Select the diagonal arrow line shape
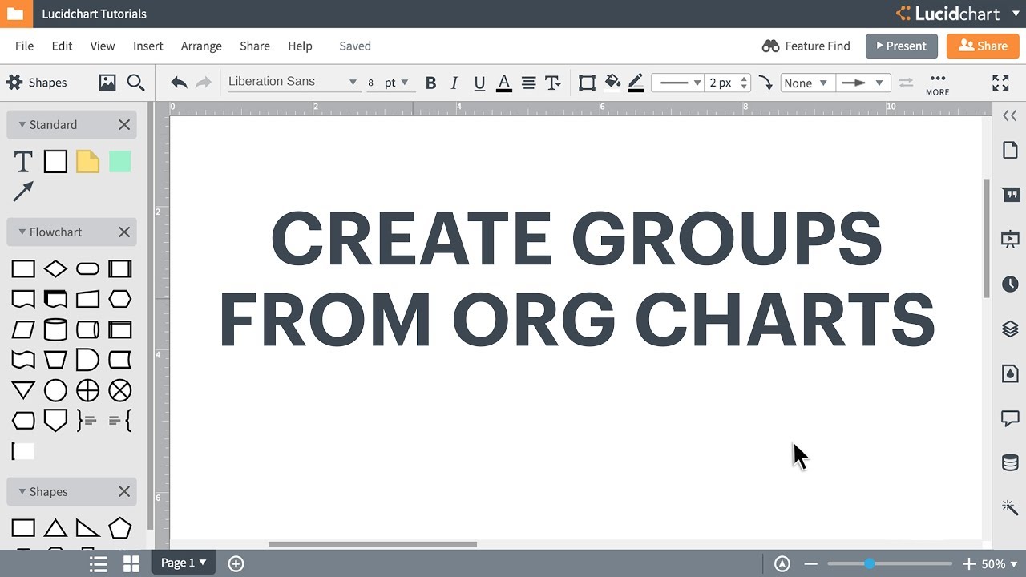Image resolution: width=1026 pixels, height=577 pixels. click(x=23, y=192)
